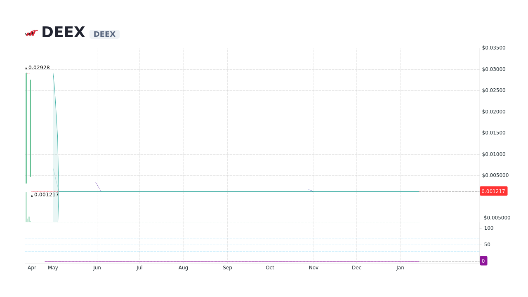The image size is (528, 297).
Task: Click the 100 indicator axis label
Action: tap(488, 228)
